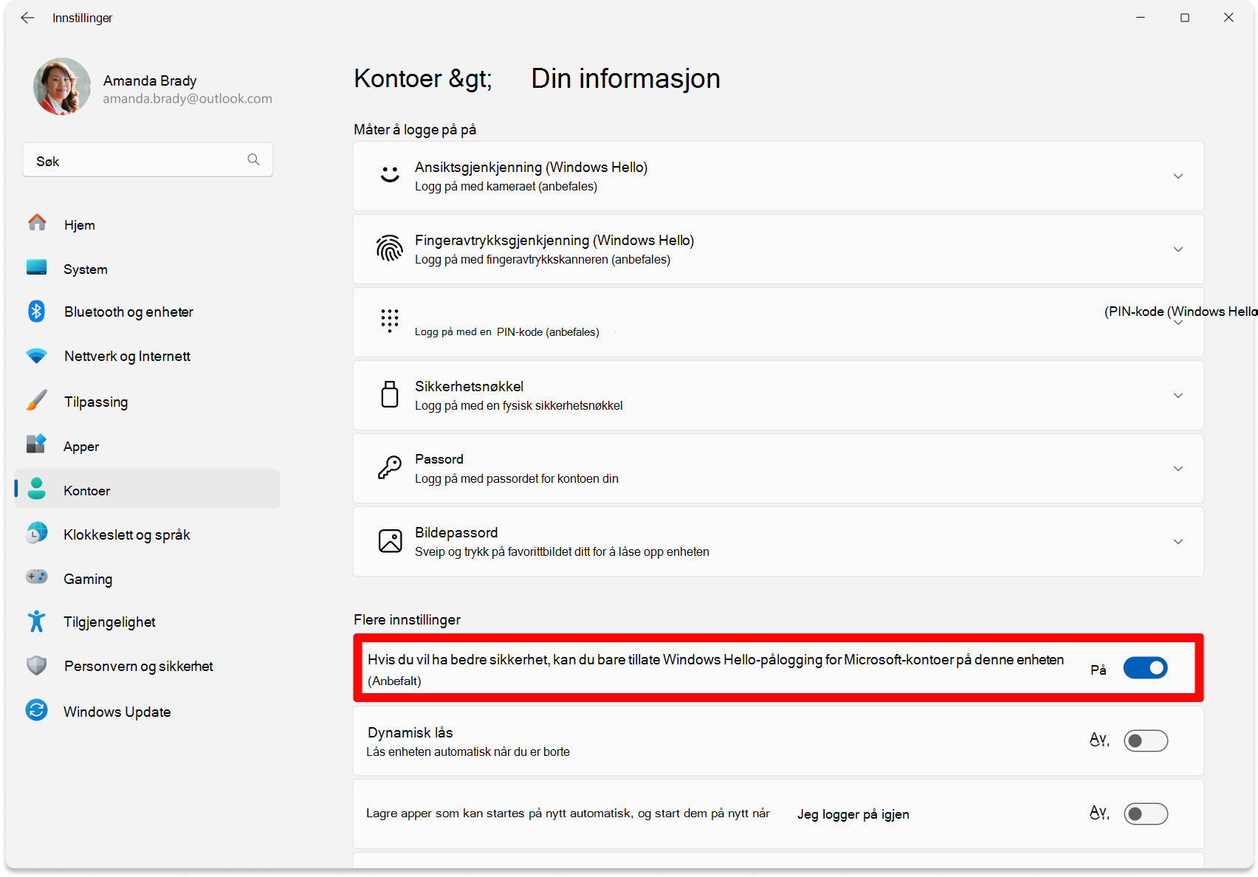The height and width of the screenshot is (877, 1258).
Task: Open Klokkeslett og språk settings
Action: pos(148,534)
